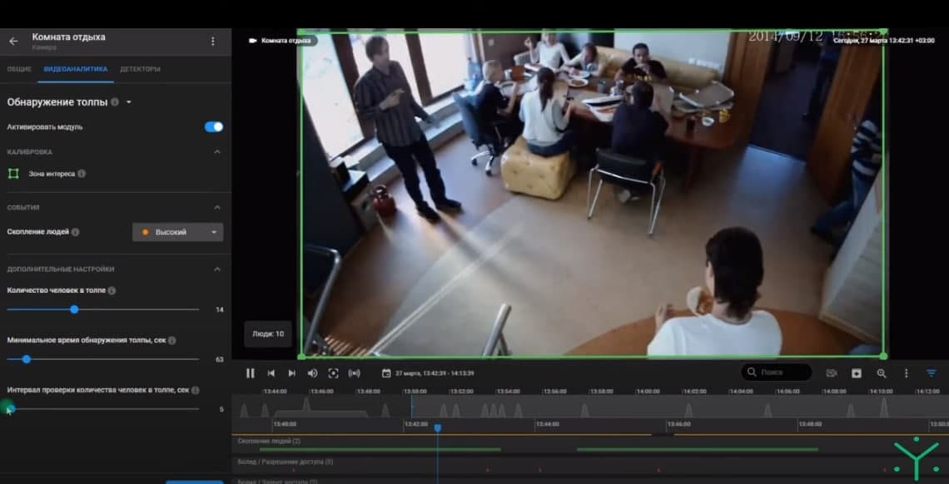Click the blue filter icon on timeline bar
Viewport: 949px width, 484px height.
click(x=931, y=373)
